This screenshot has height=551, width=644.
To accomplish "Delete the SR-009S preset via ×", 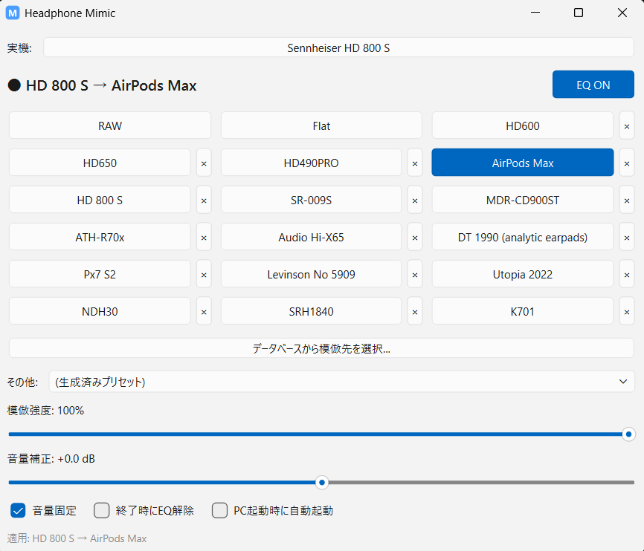I will coord(415,200).
